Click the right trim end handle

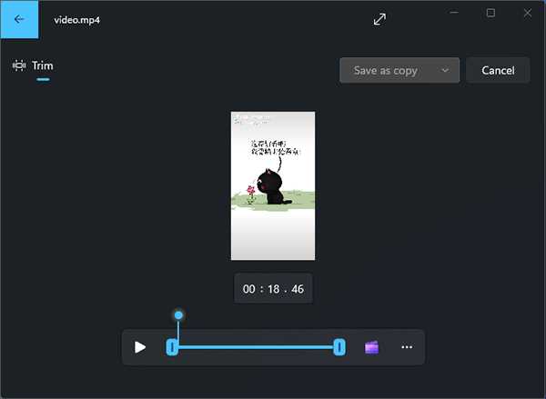(339, 347)
